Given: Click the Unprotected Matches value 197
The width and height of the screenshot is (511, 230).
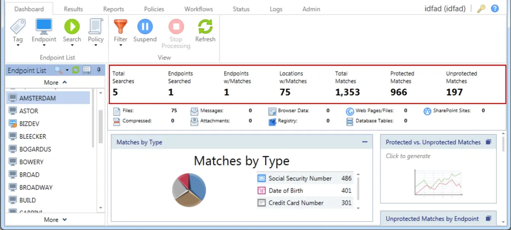Looking at the screenshot, I should point(454,92).
